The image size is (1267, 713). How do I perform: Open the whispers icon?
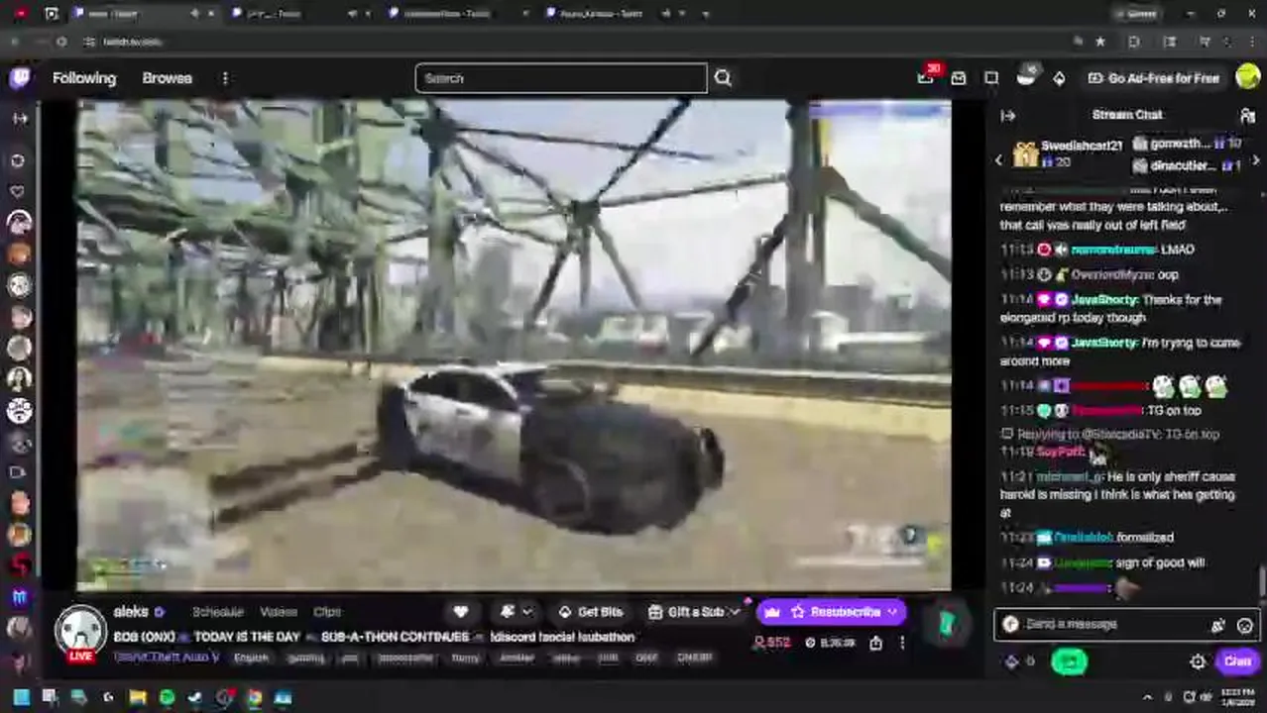pyautogui.click(x=991, y=78)
